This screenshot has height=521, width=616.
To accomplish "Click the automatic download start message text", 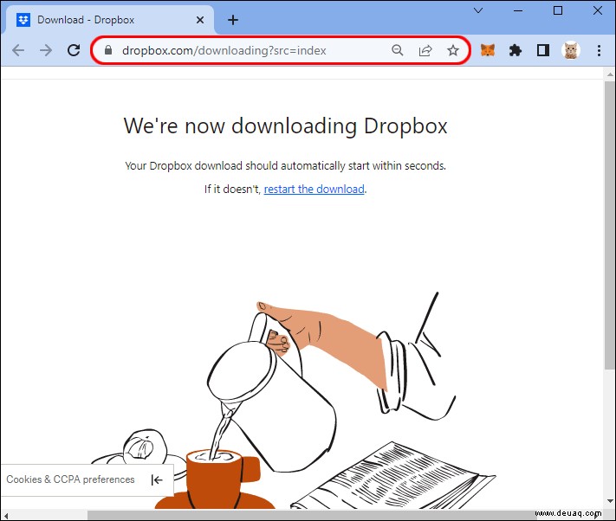I will click(x=286, y=166).
